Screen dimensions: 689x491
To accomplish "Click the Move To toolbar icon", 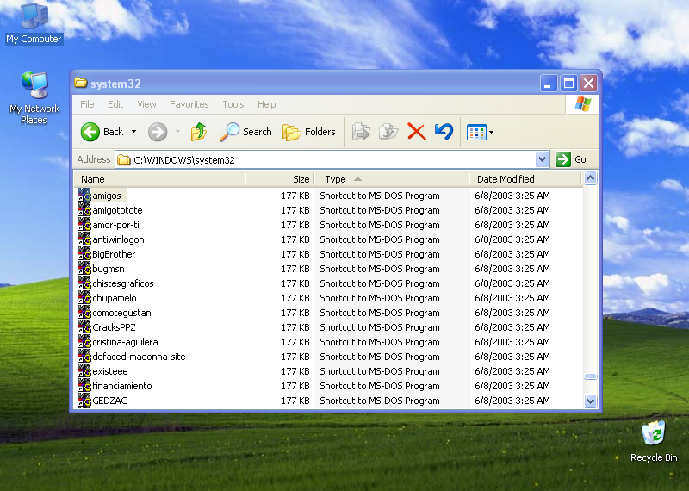I will [x=361, y=132].
